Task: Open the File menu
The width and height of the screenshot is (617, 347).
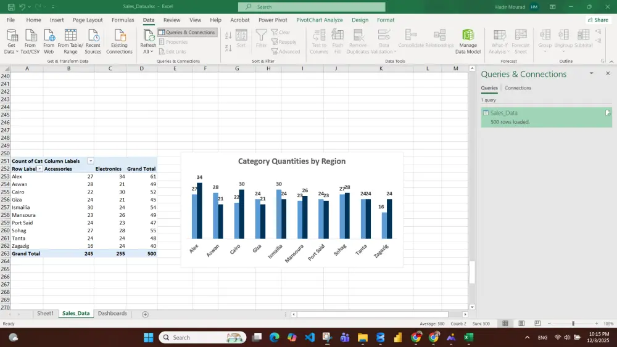Action: [10, 20]
